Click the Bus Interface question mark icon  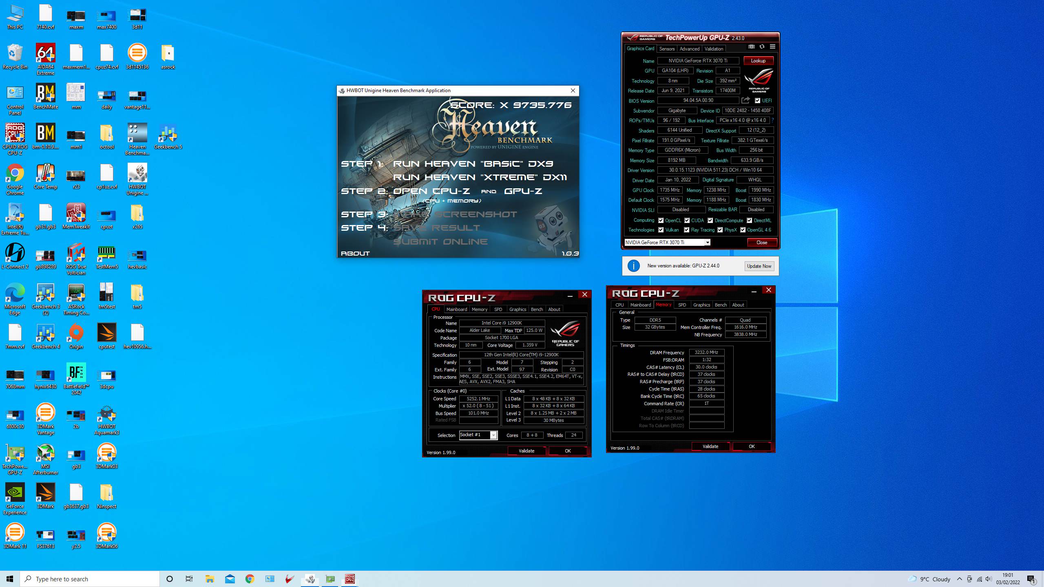[x=772, y=121]
